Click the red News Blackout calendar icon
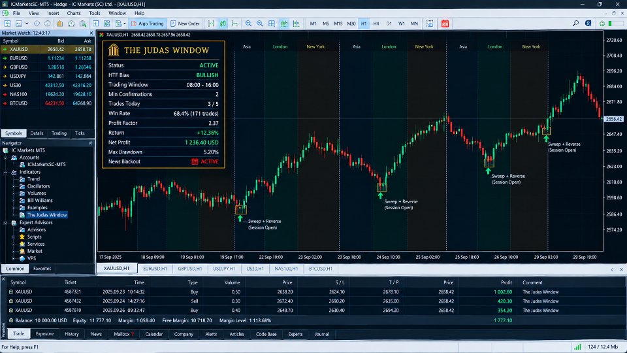This screenshot has height=353, width=627. click(195, 161)
